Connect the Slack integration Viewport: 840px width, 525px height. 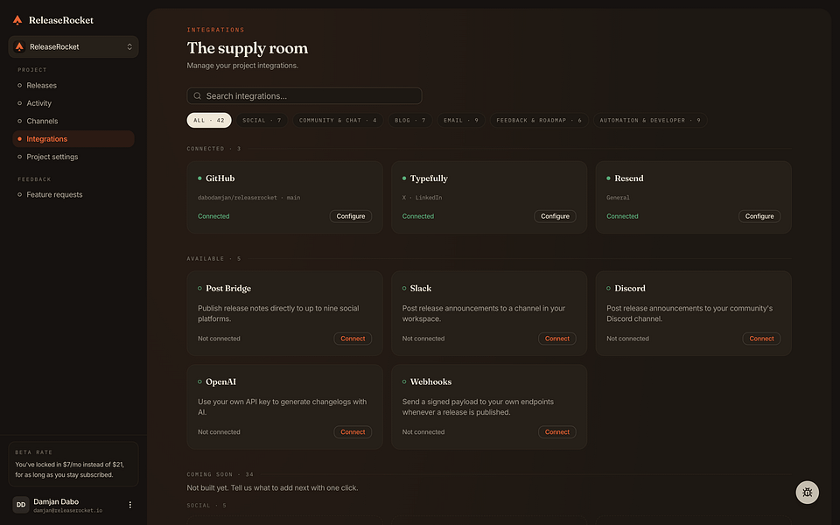[557, 339]
